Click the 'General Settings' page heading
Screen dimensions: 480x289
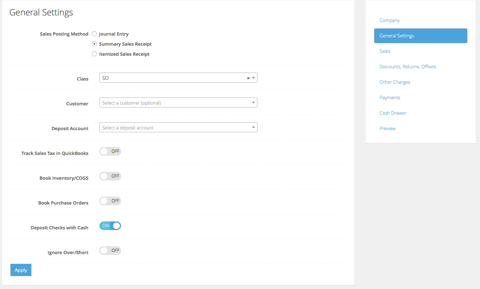pos(41,12)
